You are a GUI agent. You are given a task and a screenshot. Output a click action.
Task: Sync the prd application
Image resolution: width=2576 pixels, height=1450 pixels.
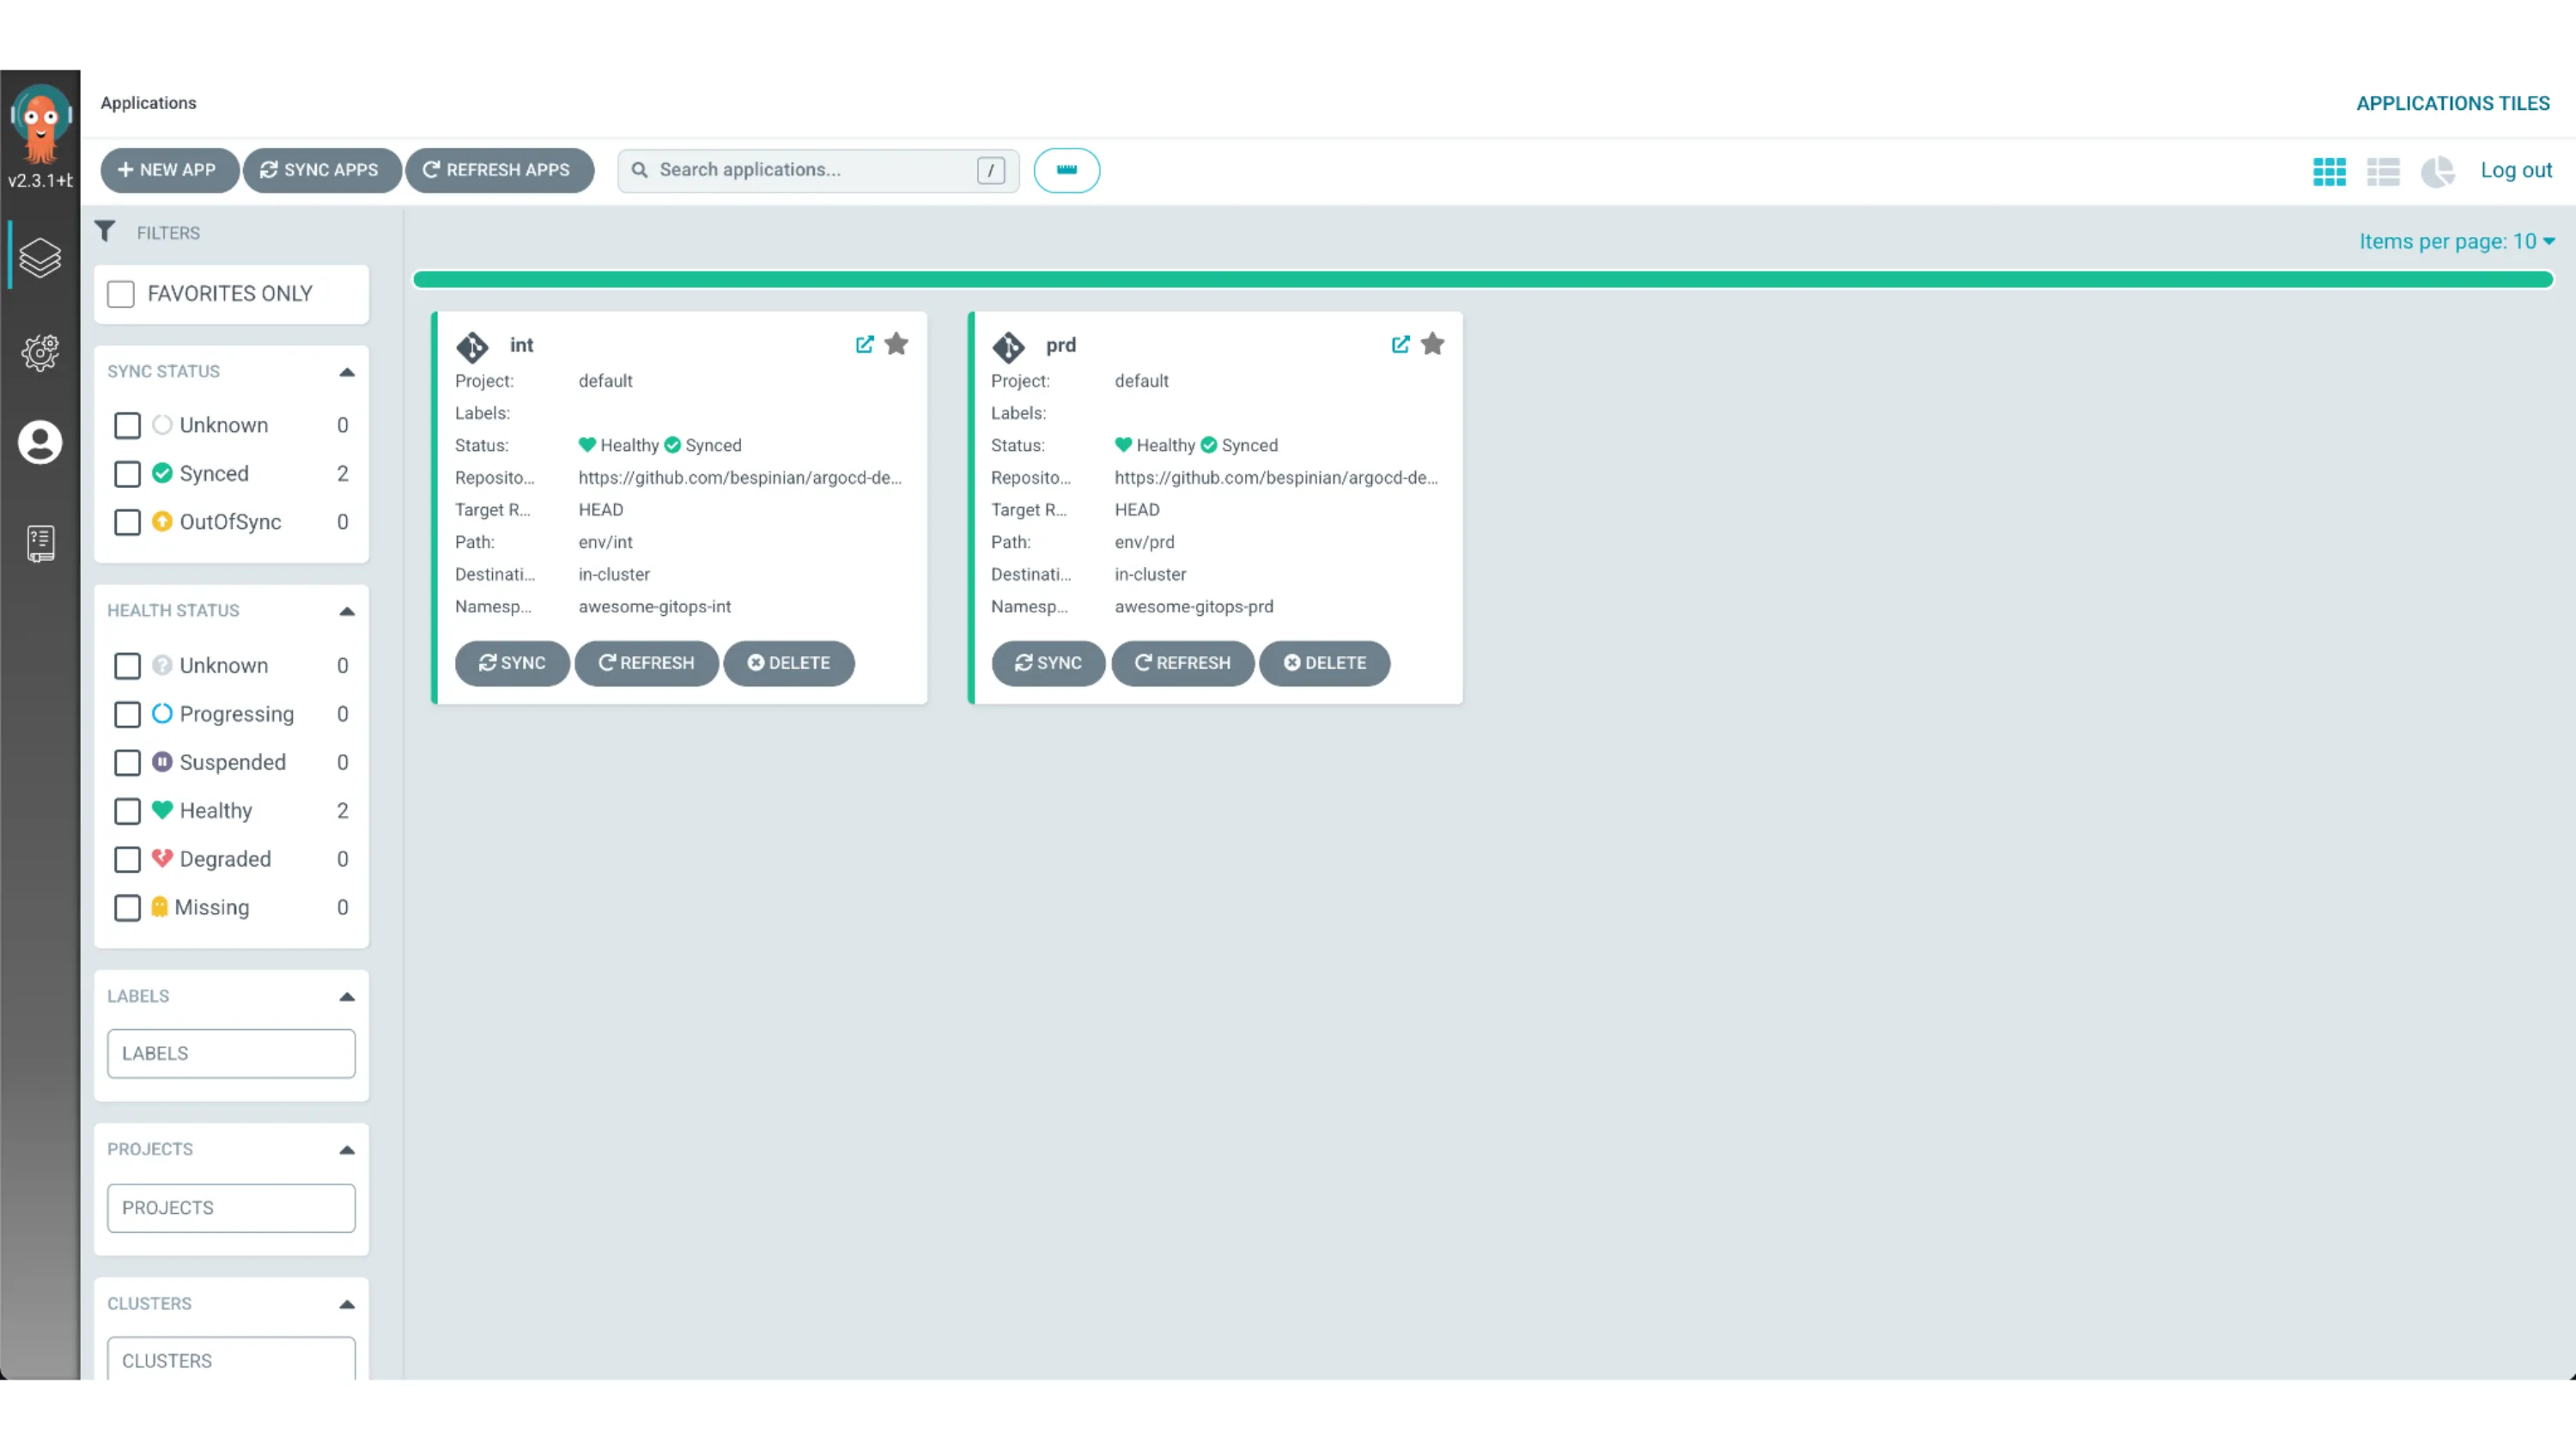tap(1048, 663)
